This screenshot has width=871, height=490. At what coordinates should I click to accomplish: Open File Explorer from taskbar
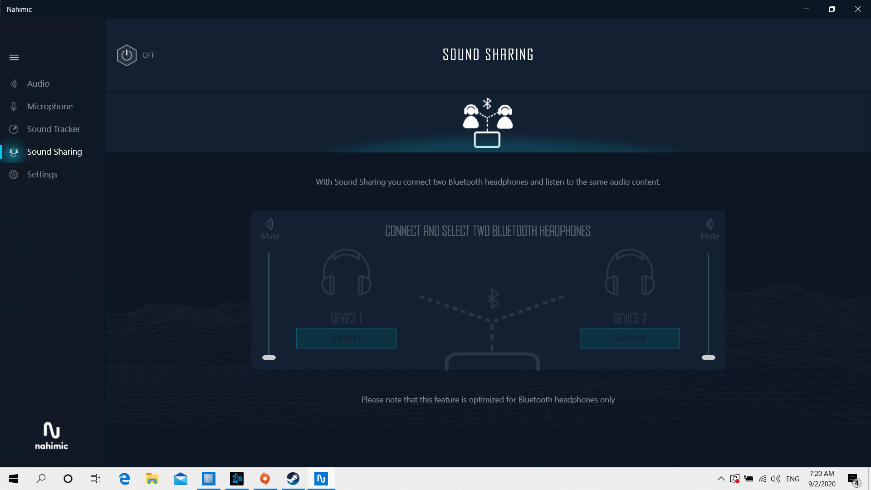pyautogui.click(x=152, y=479)
